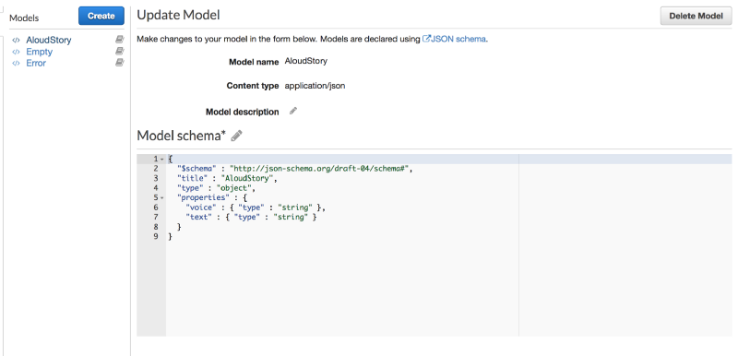Click the documentation icon next to Error

120,63
